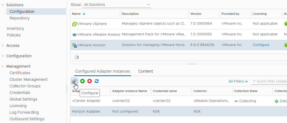Screen dimensions: 287x123
Task: Click version 7.5.13165964 cell
Action: tap(201, 24)
